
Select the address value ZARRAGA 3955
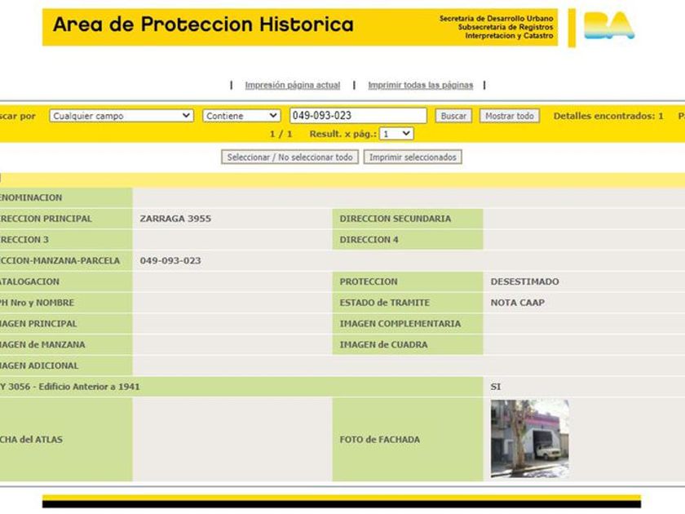point(175,219)
